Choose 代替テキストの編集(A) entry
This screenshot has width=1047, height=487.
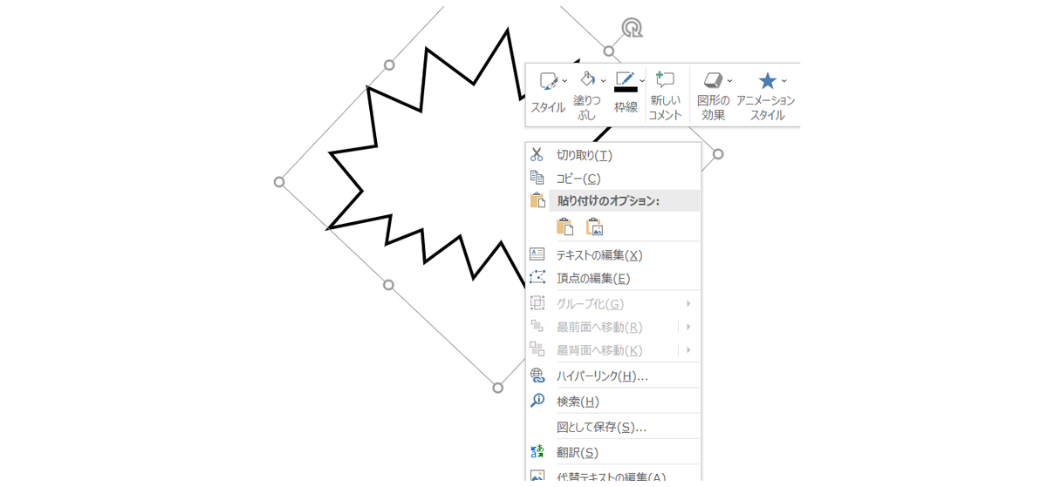click(613, 477)
